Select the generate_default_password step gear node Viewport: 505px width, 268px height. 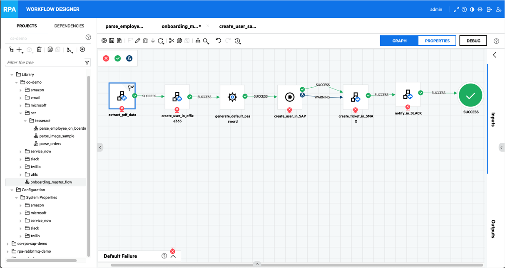(232, 97)
